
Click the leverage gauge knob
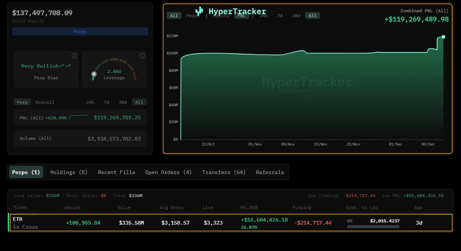coord(94,74)
